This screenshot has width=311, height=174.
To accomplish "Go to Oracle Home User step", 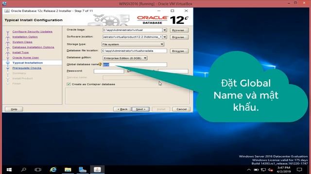I will point(26,58).
